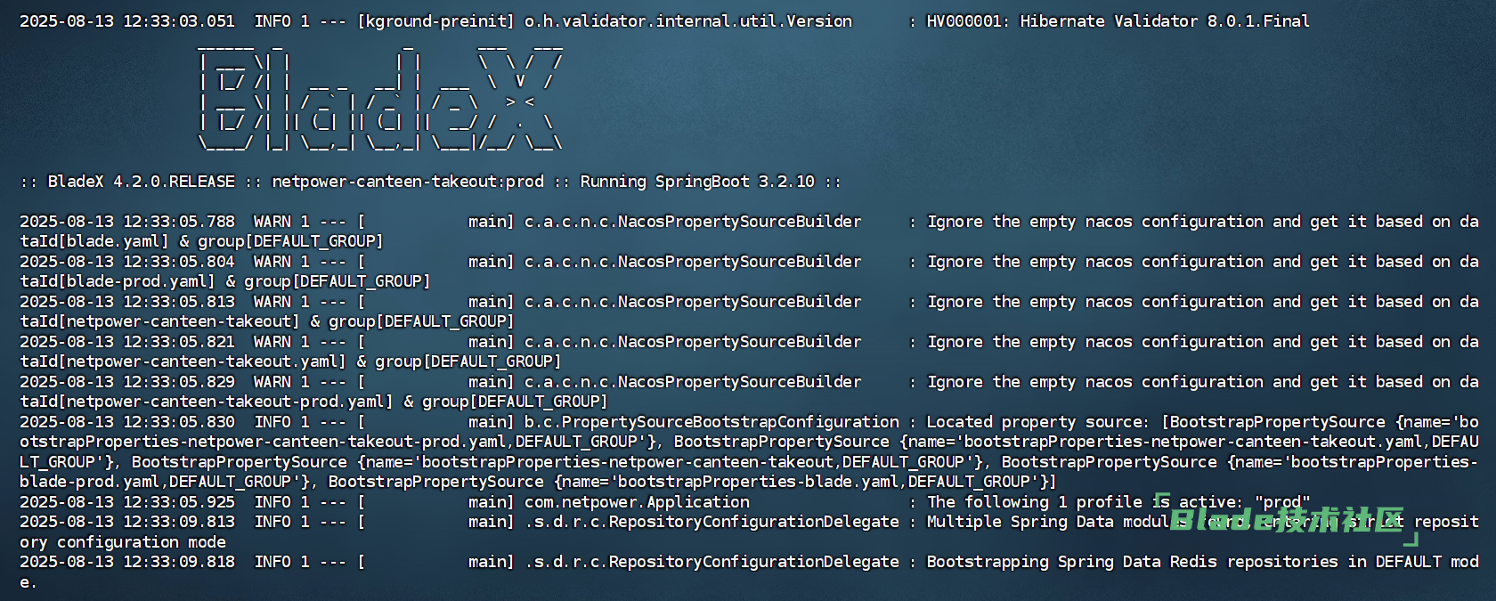The width and height of the screenshot is (1496, 601).
Task: Click timestamp 12:33:05.788 WARN line
Action: point(127,222)
